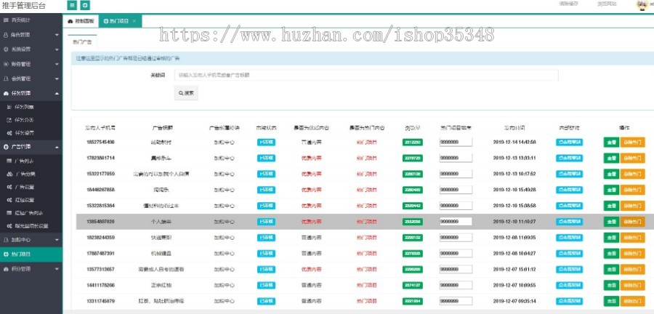654x314 pixels.
Task: Click 浏览网站 in the top header
Action: (607, 4)
